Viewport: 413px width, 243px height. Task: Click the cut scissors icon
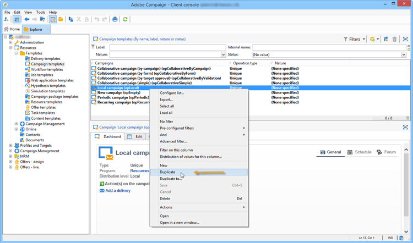coord(79,19)
